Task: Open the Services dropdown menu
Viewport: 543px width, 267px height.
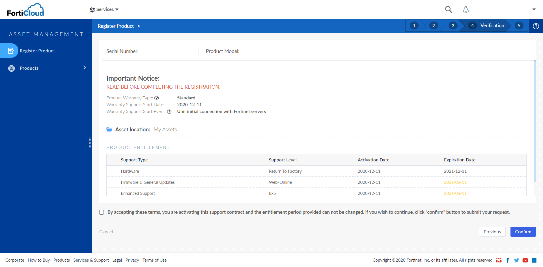Action: (104, 10)
